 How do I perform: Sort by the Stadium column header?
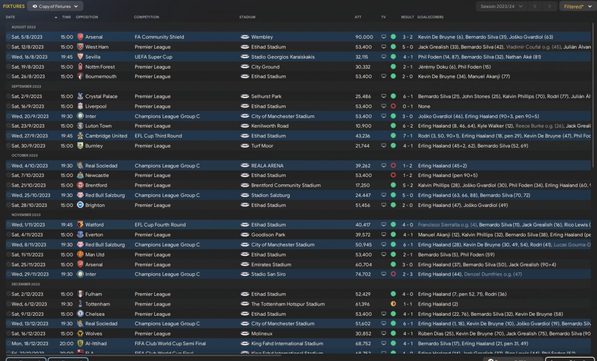248,17
